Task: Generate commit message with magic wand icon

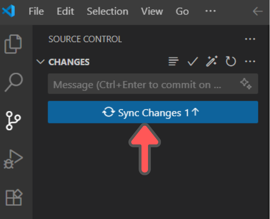Action: [212, 61]
